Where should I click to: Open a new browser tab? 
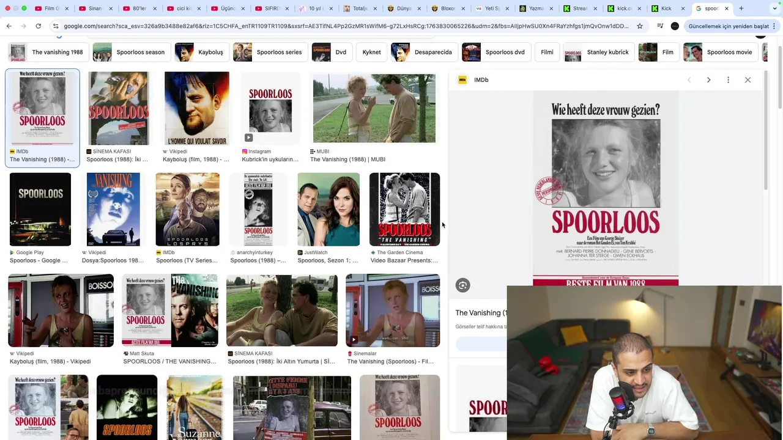click(x=741, y=9)
